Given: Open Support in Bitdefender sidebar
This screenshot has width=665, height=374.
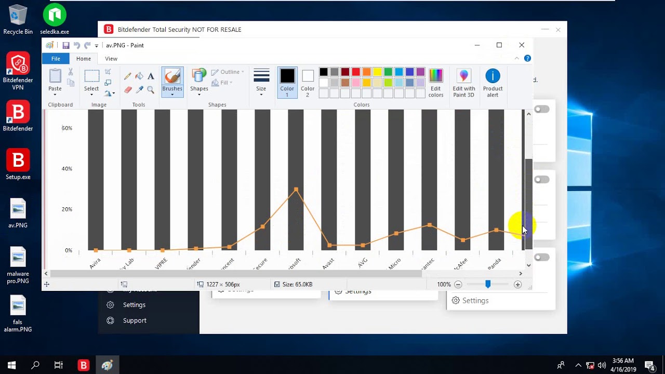Looking at the screenshot, I should 135,320.
